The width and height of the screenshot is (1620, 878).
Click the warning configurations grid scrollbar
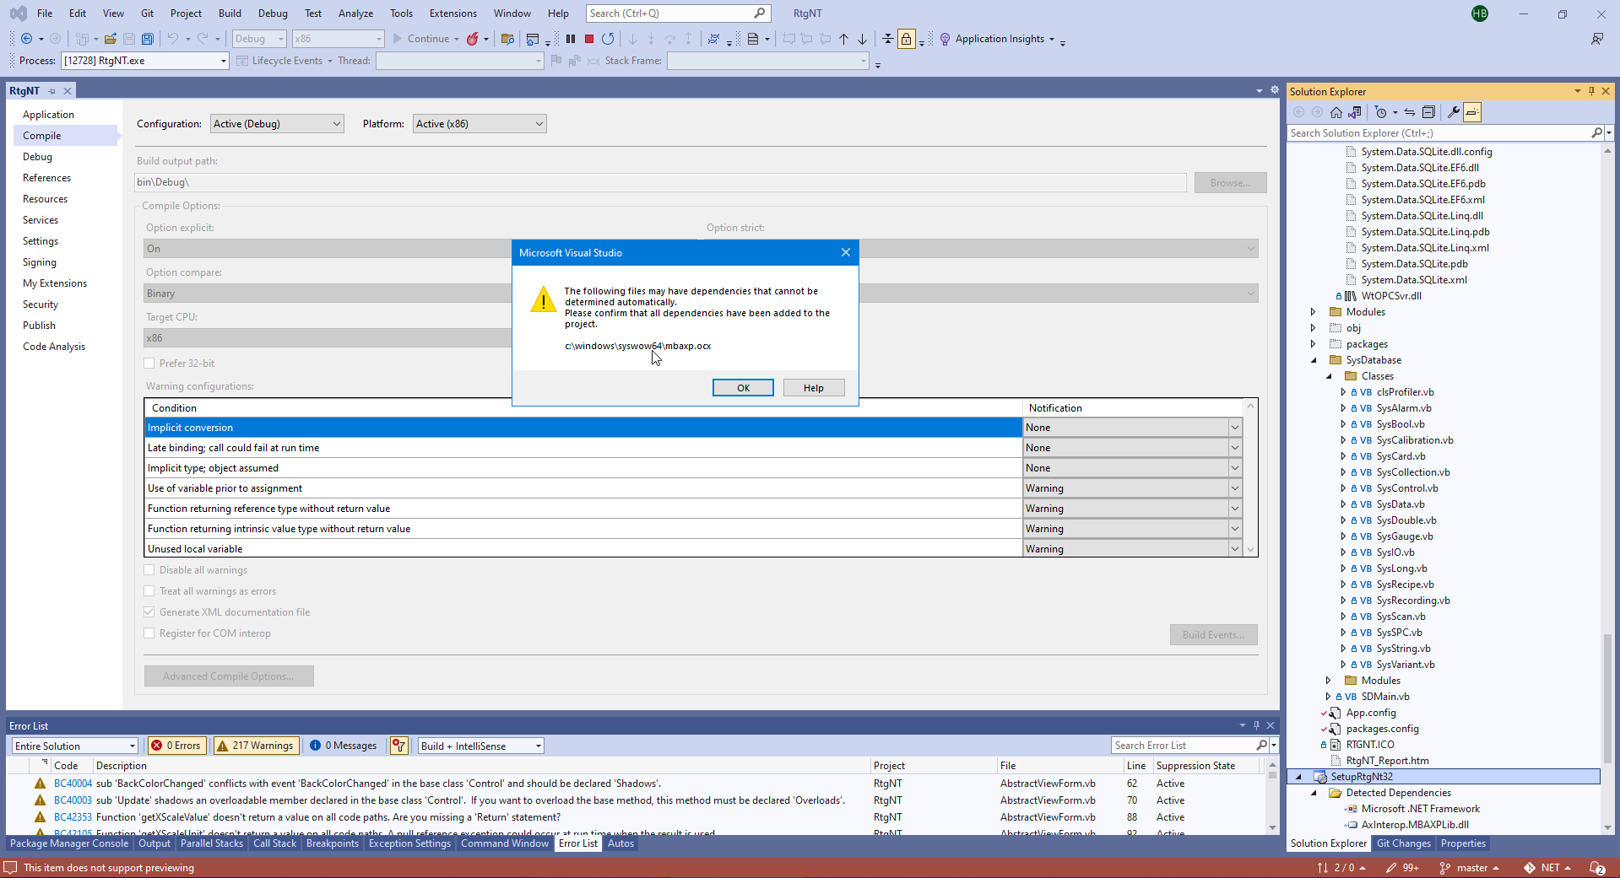click(x=1251, y=478)
